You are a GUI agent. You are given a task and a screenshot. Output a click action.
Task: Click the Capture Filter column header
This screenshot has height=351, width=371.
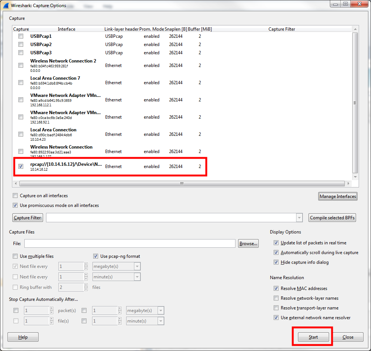tap(282, 29)
